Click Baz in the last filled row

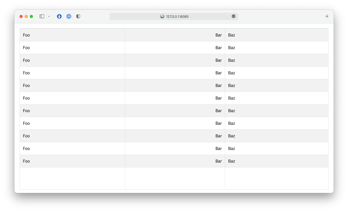click(231, 161)
